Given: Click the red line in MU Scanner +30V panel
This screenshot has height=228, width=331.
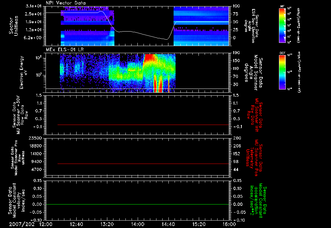Looking at the screenshot, I should click(143, 125).
